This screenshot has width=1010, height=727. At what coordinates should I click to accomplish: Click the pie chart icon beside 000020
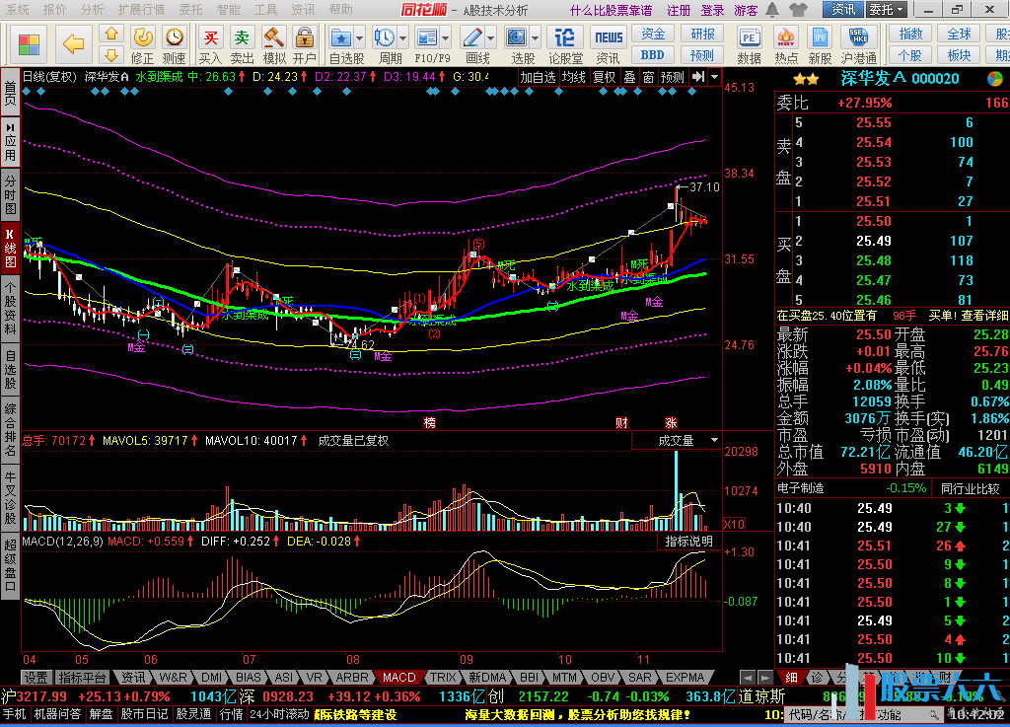[995, 79]
